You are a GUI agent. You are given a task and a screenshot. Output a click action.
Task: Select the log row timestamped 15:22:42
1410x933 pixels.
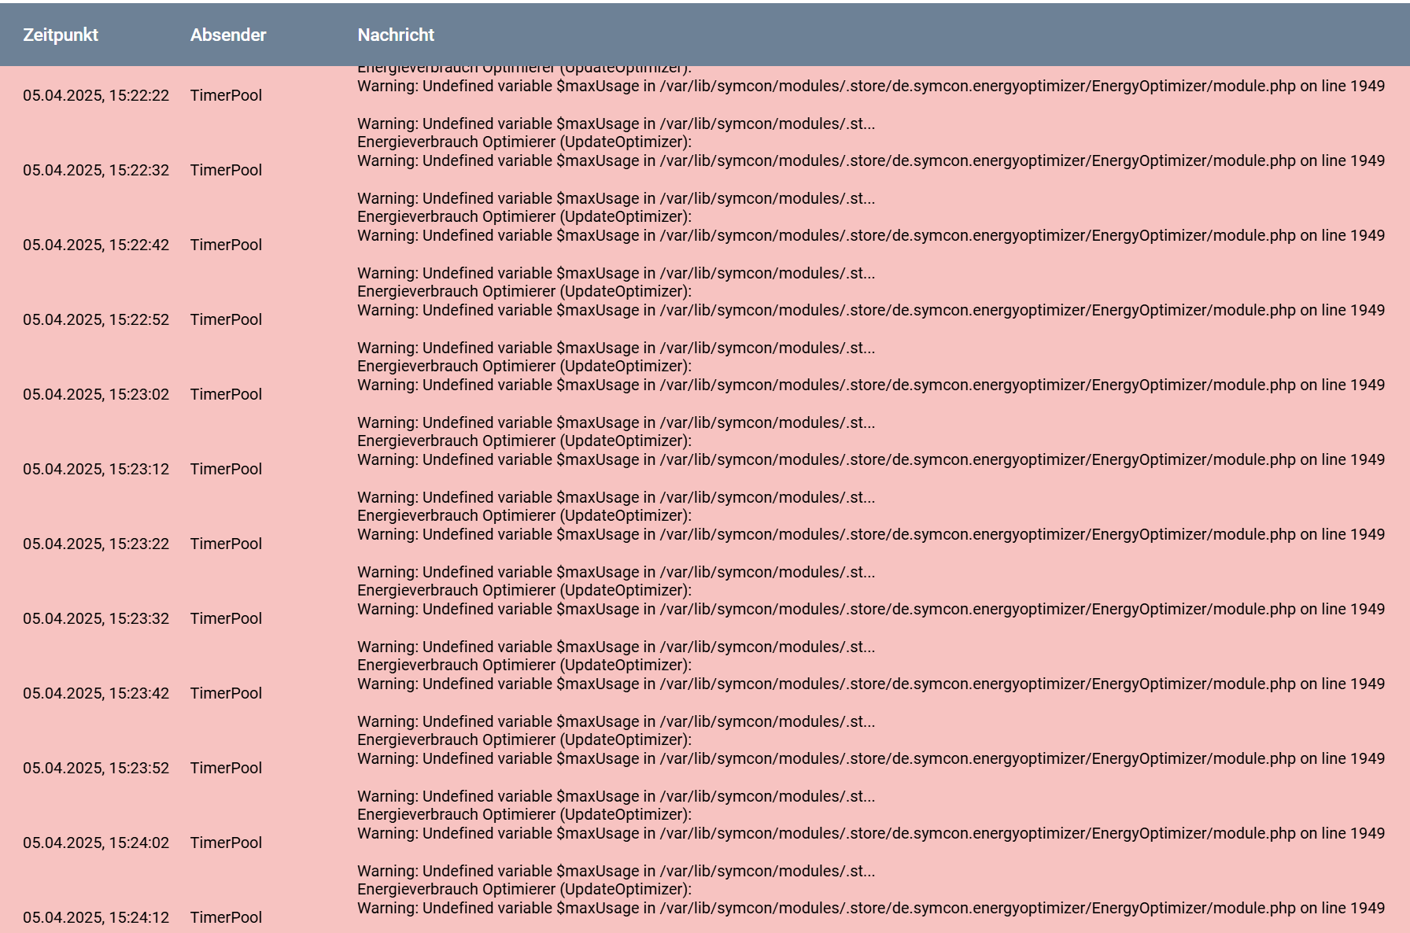pos(705,245)
